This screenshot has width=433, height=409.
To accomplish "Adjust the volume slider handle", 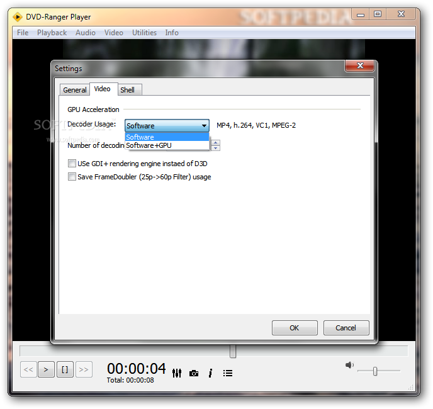I will [375, 371].
